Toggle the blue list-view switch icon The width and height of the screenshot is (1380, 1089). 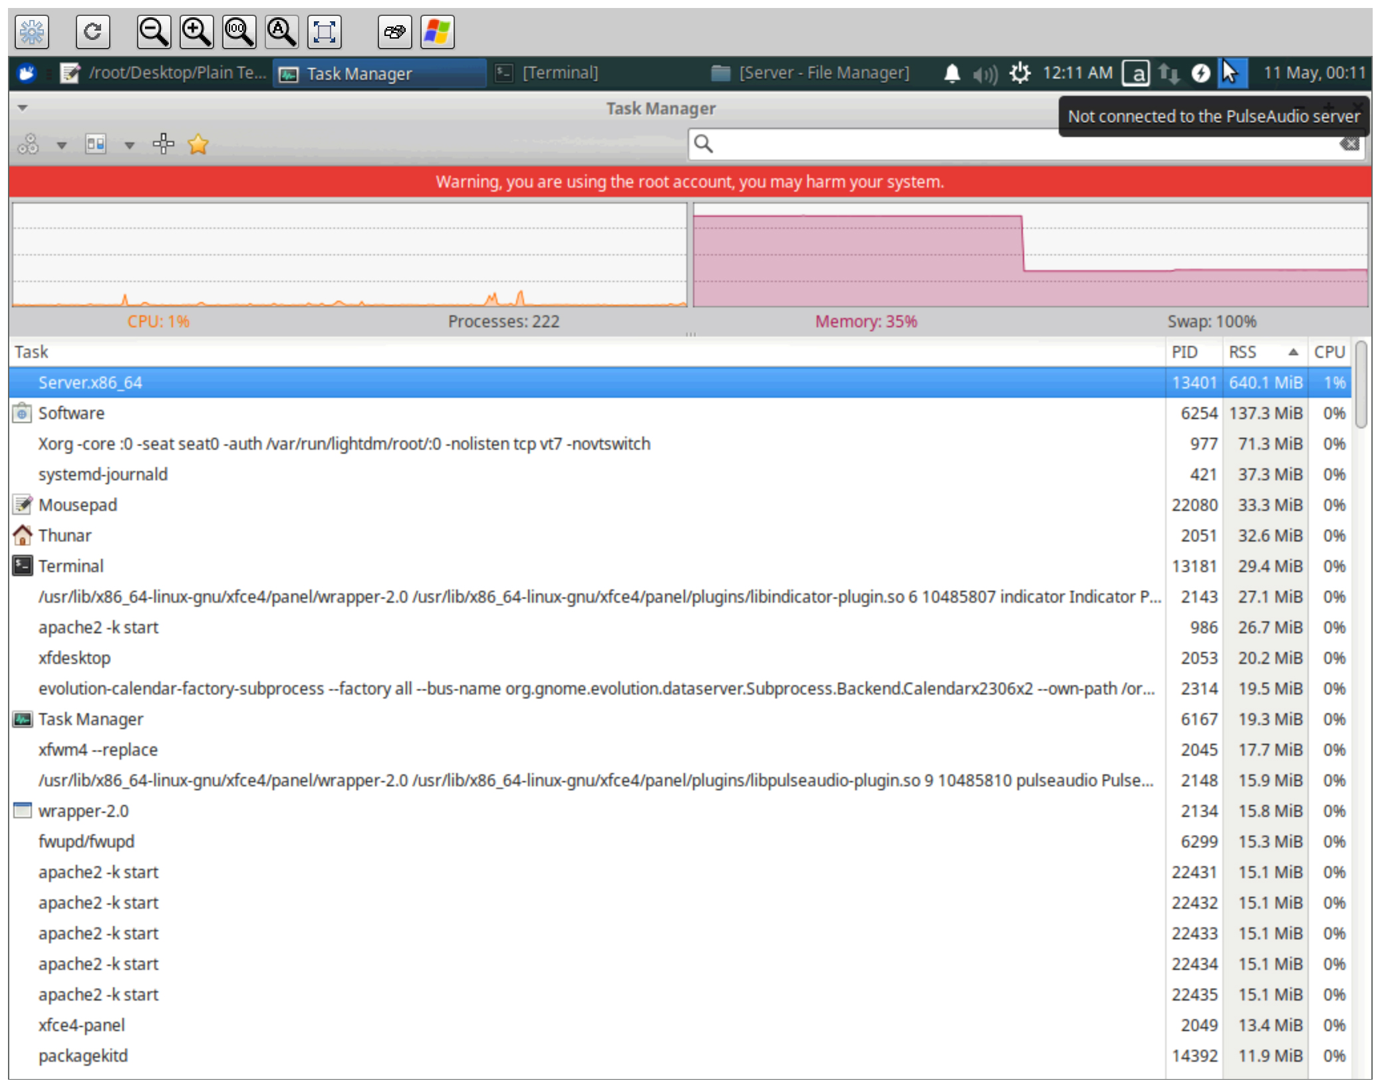click(95, 144)
